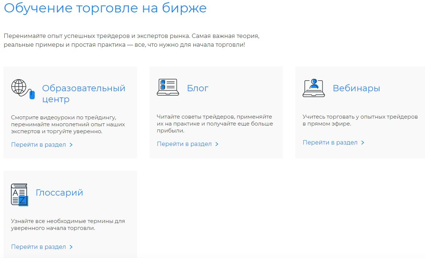This screenshot has width=425, height=258.
Task: Open the Вебинары card title
Action: pos(356,88)
